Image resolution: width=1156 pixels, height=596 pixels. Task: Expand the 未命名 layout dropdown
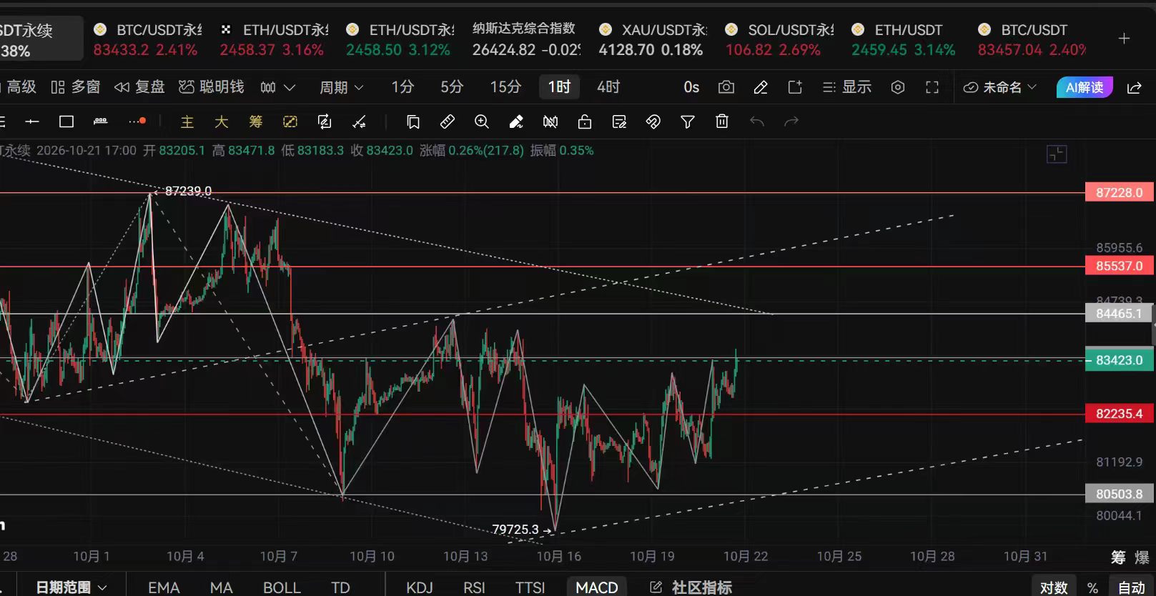(1001, 87)
